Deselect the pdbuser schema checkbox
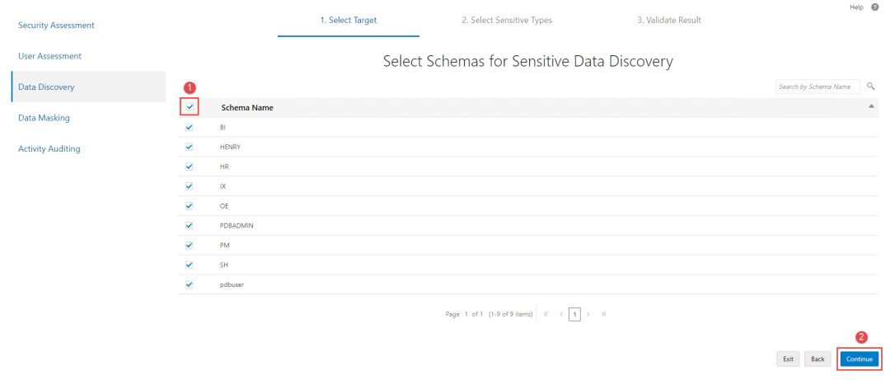 point(189,284)
